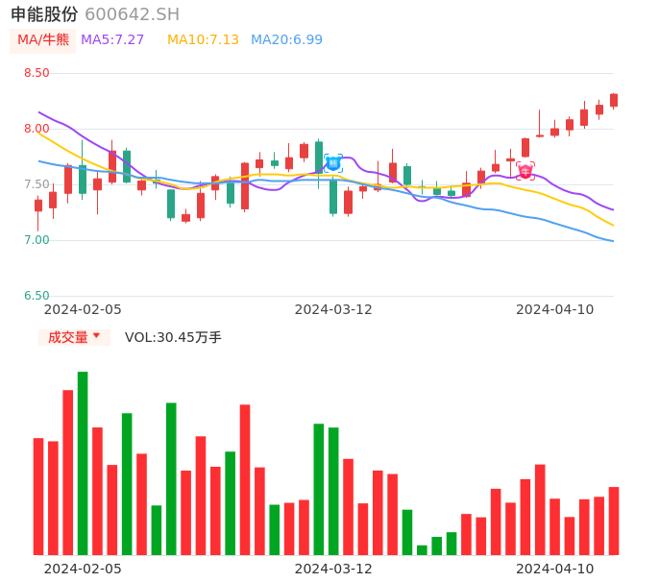Open the 成交量 indicator dropdown arrow

pyautogui.click(x=96, y=336)
